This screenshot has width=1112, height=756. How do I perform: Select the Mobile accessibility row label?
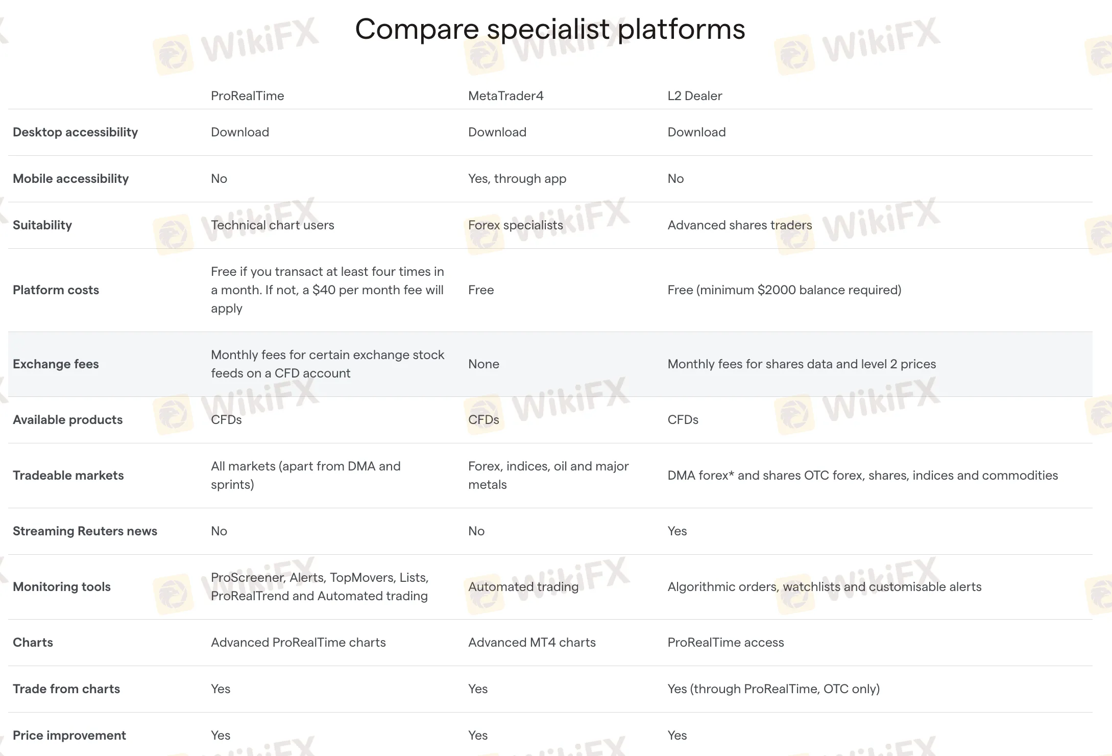[70, 179]
